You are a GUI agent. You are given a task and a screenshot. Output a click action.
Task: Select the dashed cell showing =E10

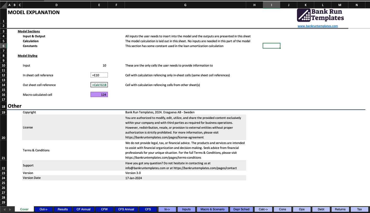pyautogui.click(x=99, y=75)
